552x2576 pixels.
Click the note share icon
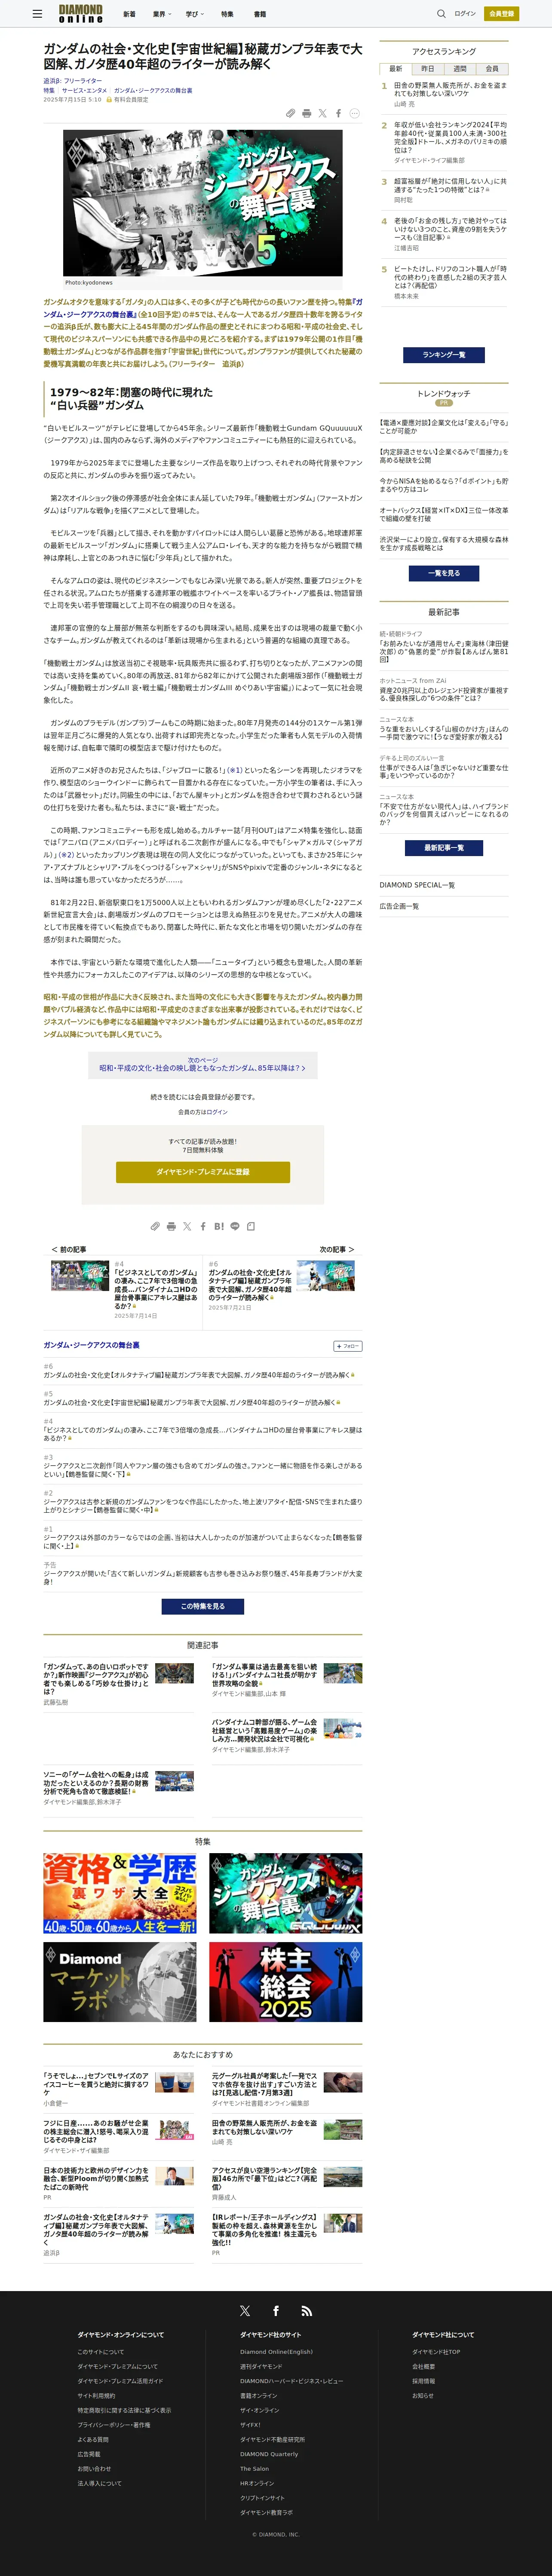pos(251,1226)
